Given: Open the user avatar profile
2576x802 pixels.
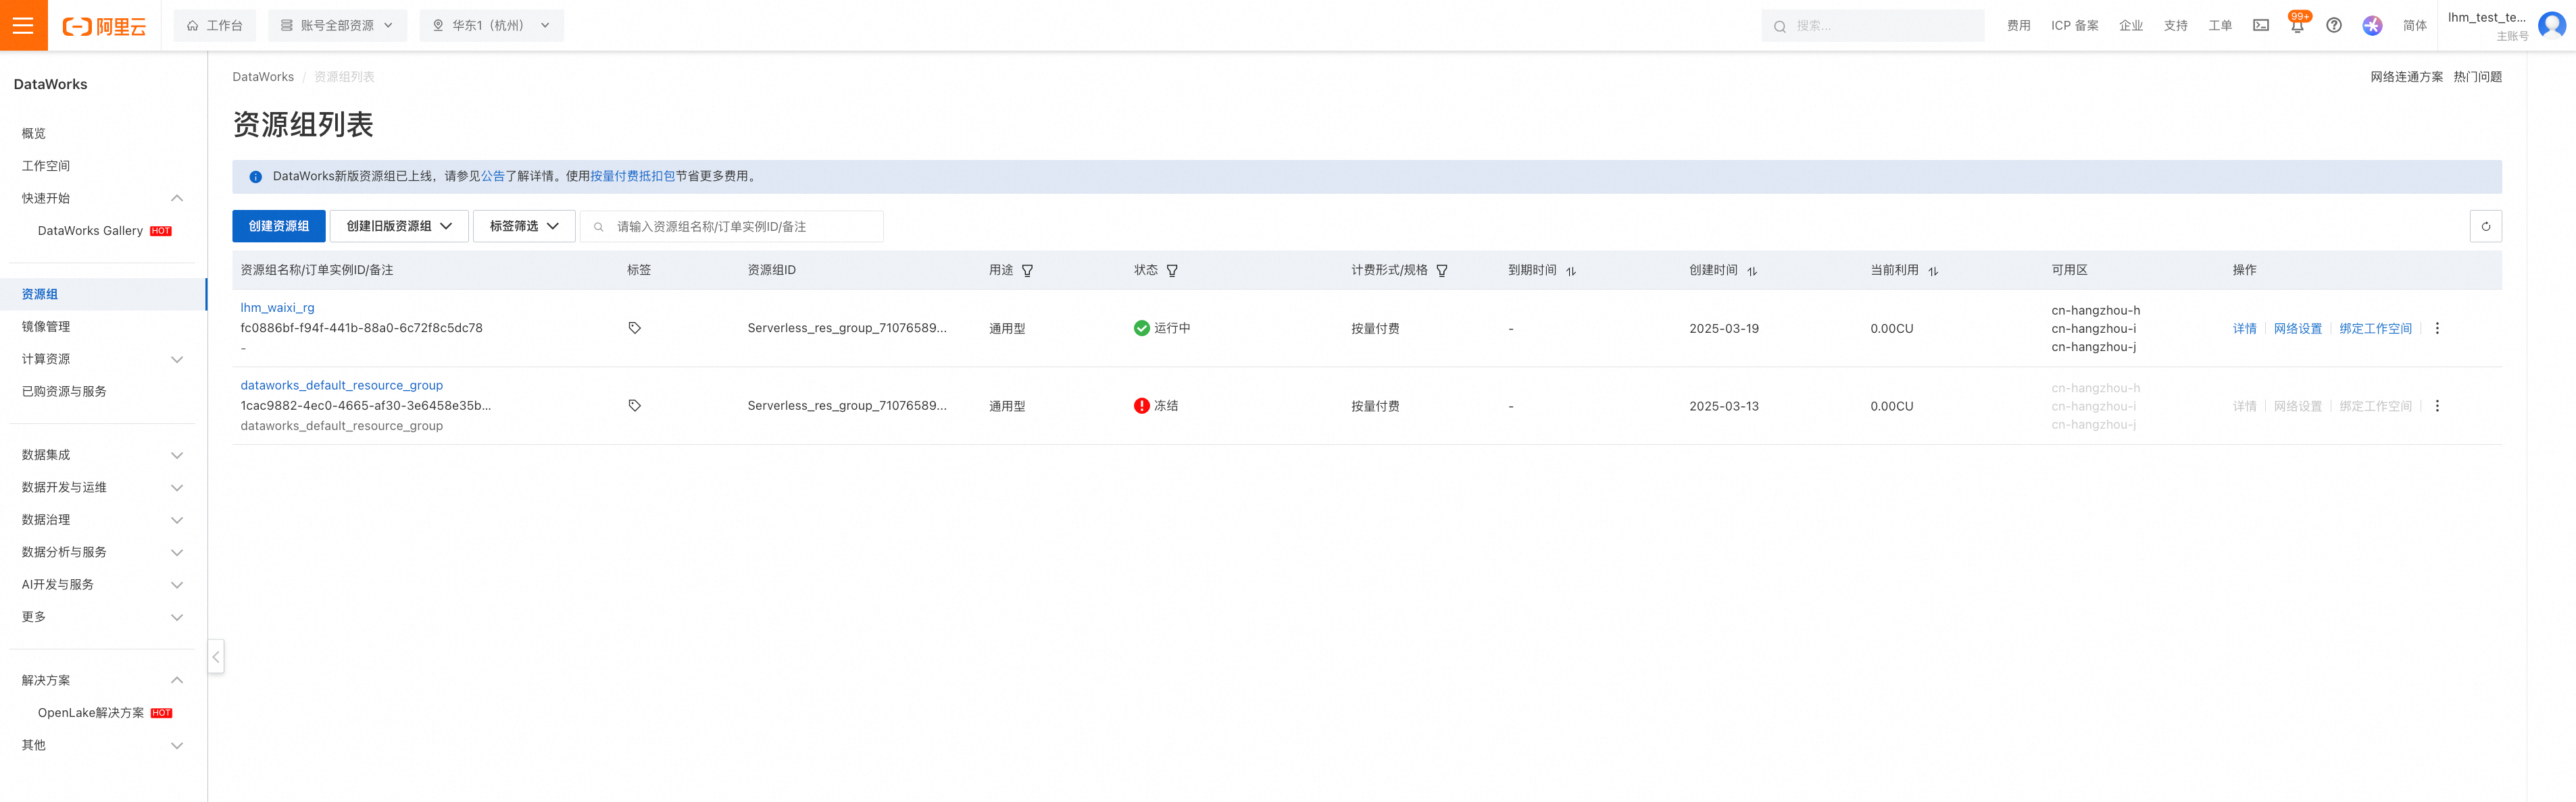Looking at the screenshot, I should click(x=2551, y=25).
